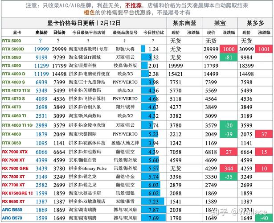Click the '2038' 某东自营 price for ARC B580
Screen dimensions: 274x223
click(176, 210)
